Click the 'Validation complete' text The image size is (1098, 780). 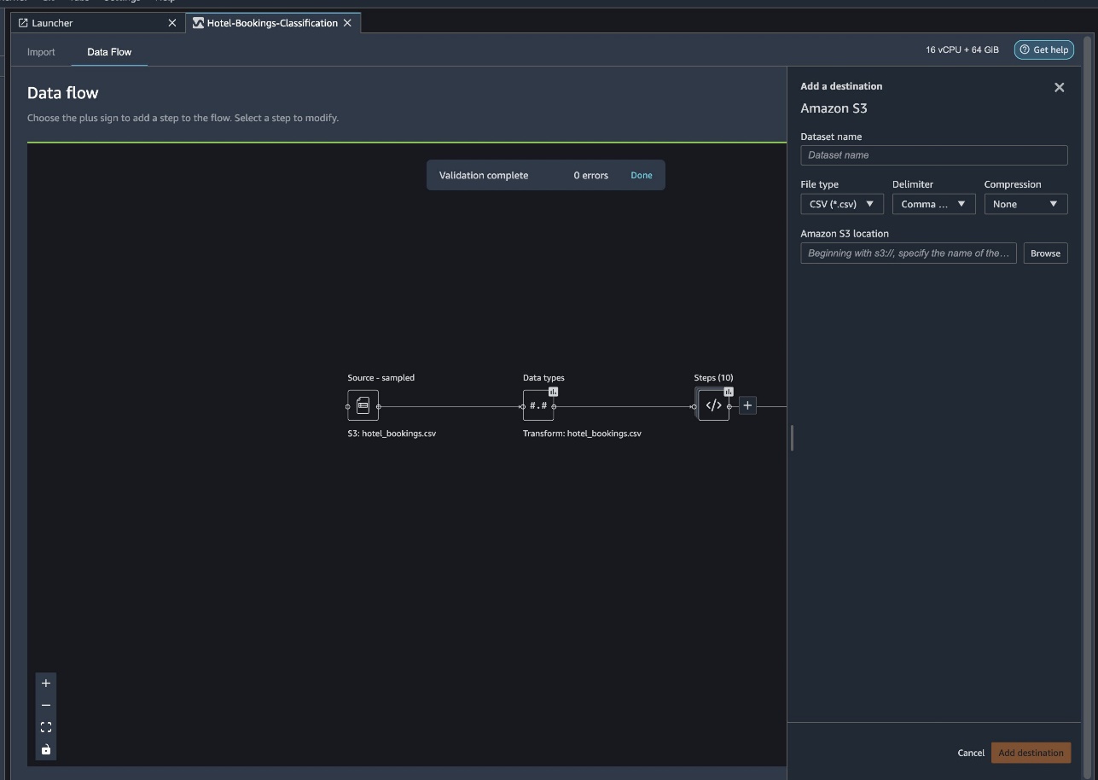point(484,175)
